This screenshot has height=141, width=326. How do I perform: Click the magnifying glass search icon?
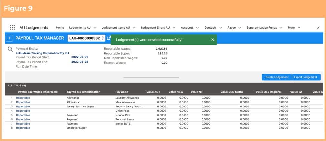click(x=10, y=49)
